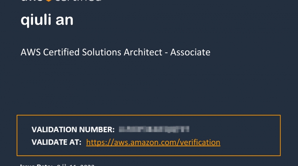The height and width of the screenshot is (166, 298).
Task: Click the word 'Certified' in certification title
Action: point(61,52)
